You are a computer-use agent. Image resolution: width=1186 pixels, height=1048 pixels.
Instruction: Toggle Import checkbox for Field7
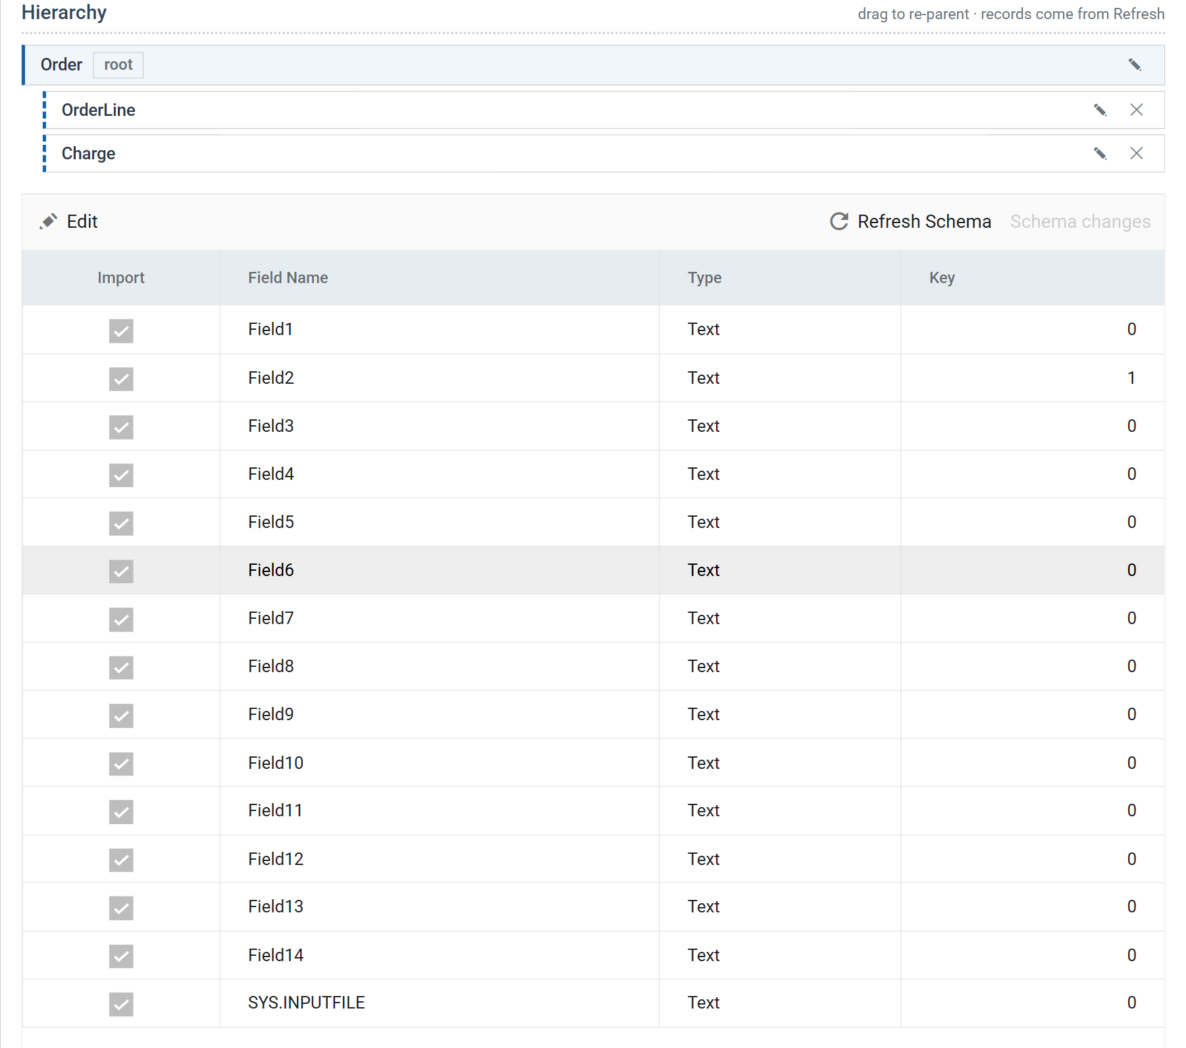[121, 619]
